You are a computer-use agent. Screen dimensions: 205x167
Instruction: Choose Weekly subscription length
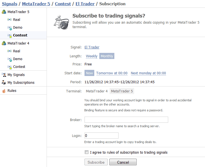[91, 56]
